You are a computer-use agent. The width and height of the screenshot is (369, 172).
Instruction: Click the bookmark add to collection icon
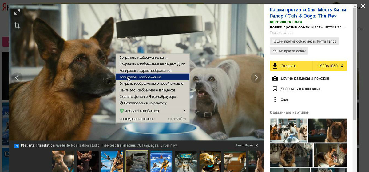click(x=275, y=89)
